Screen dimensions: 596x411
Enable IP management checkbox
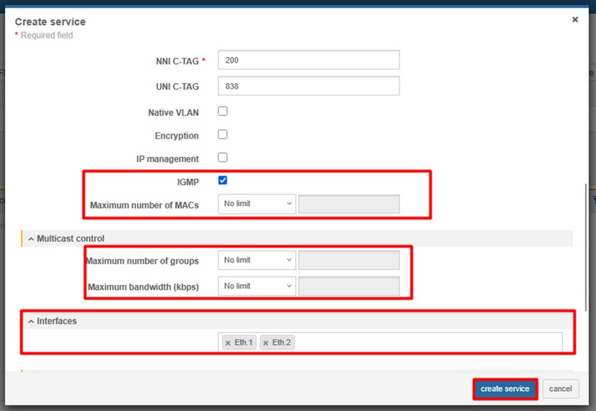point(223,157)
